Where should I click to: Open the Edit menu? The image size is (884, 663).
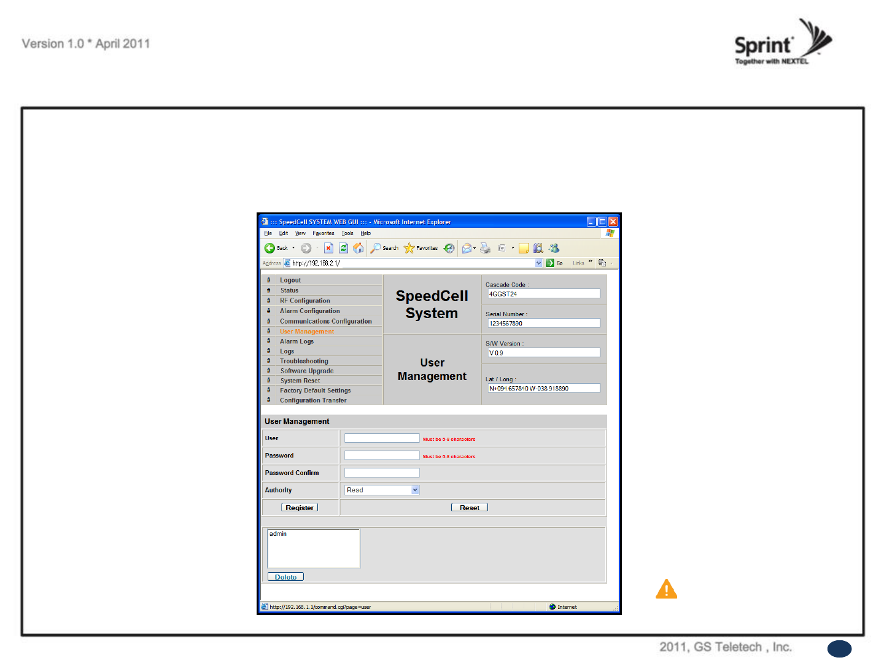(284, 233)
